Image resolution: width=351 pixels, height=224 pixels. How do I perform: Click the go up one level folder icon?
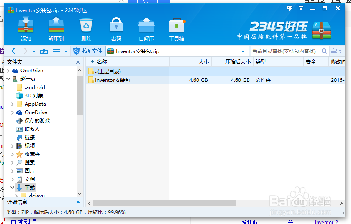click(44, 51)
